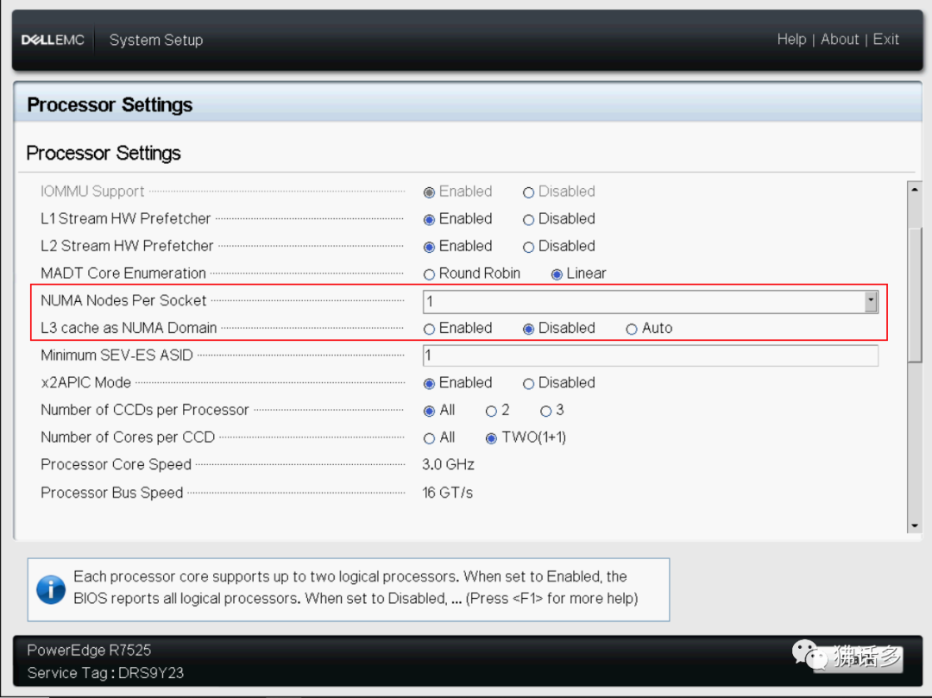
Task: Open NUMA Nodes Per Socket dropdown
Action: pyautogui.click(x=871, y=301)
